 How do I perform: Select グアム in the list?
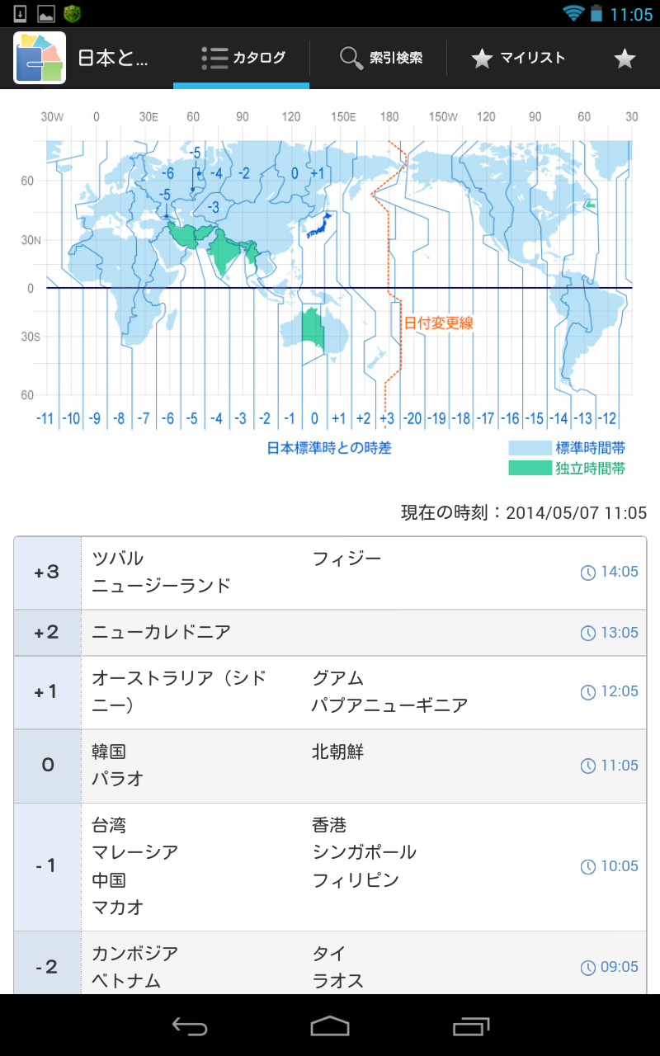coord(338,678)
